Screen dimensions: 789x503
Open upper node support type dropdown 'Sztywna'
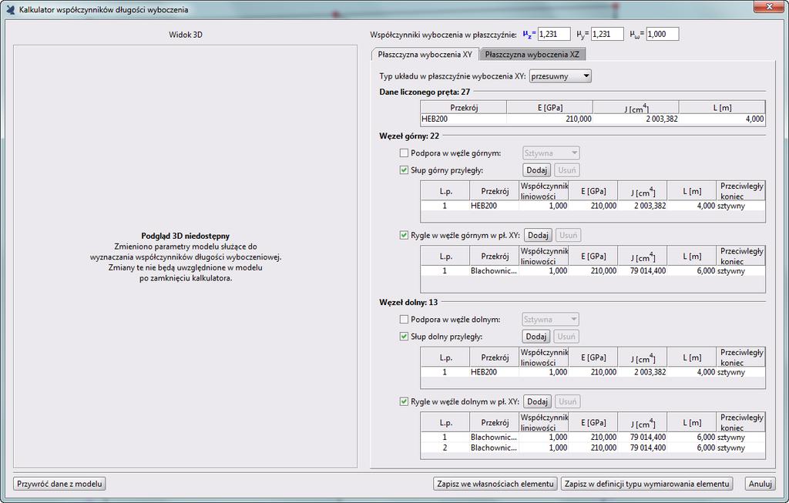(x=550, y=153)
